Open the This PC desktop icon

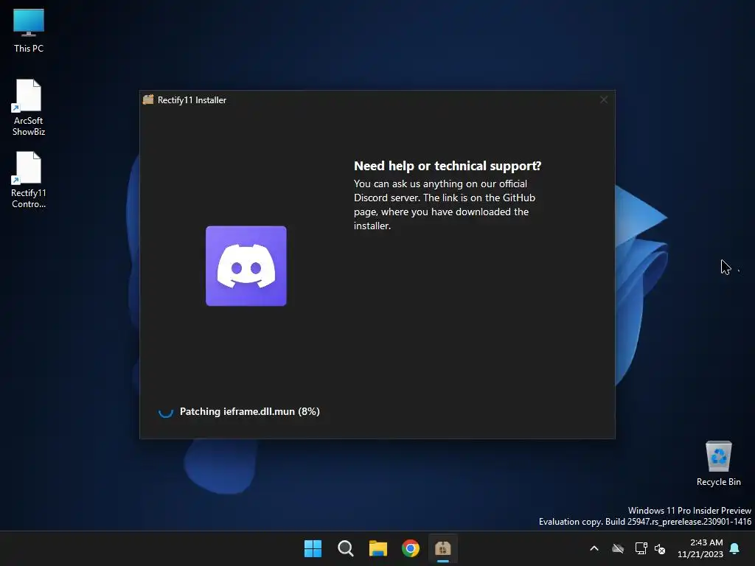29,31
